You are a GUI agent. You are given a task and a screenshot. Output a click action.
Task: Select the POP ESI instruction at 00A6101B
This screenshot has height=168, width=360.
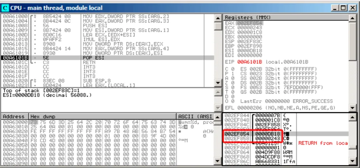(108, 58)
